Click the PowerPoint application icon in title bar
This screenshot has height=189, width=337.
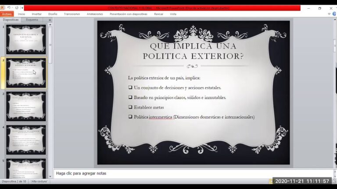[x=2, y=8]
